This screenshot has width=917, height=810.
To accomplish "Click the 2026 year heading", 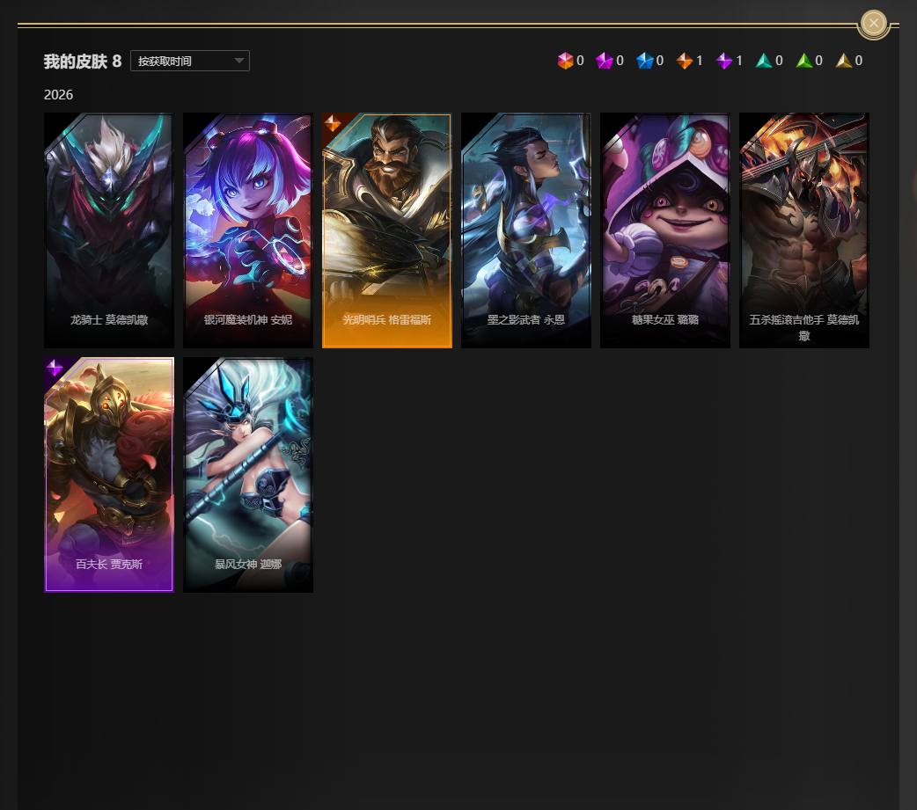I will coord(58,95).
